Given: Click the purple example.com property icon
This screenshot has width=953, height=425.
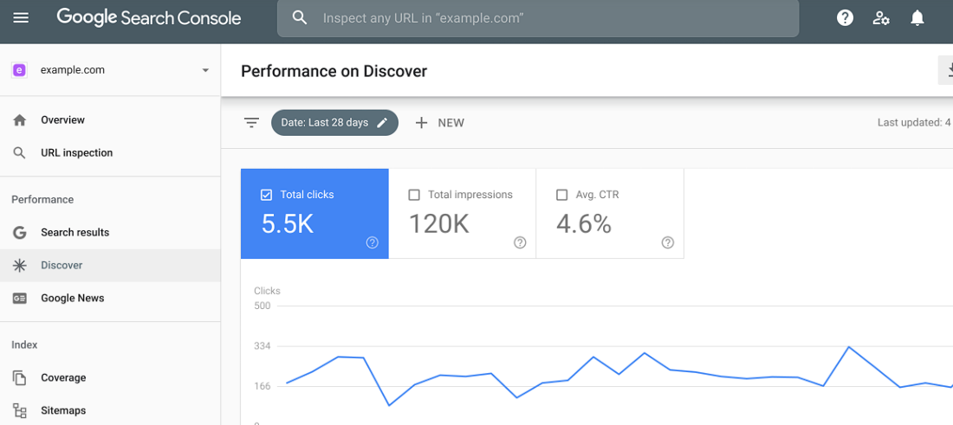Looking at the screenshot, I should [19, 70].
